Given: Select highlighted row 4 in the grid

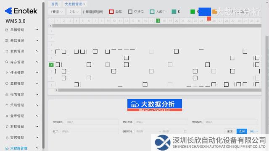Looking at the screenshot, I should (51, 65).
